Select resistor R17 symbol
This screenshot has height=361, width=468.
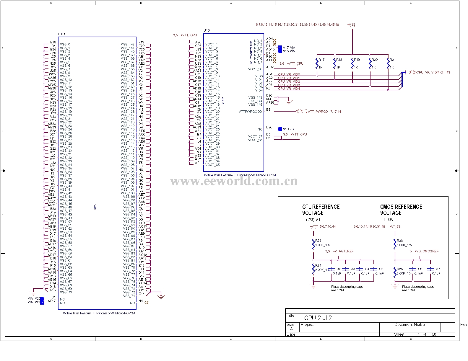click(317, 64)
